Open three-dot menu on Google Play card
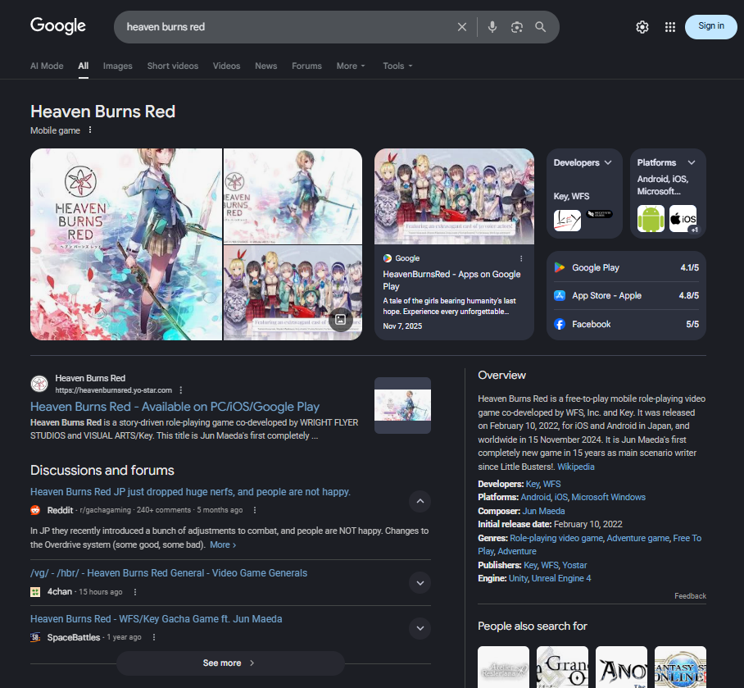This screenshot has height=688, width=744. [x=521, y=258]
